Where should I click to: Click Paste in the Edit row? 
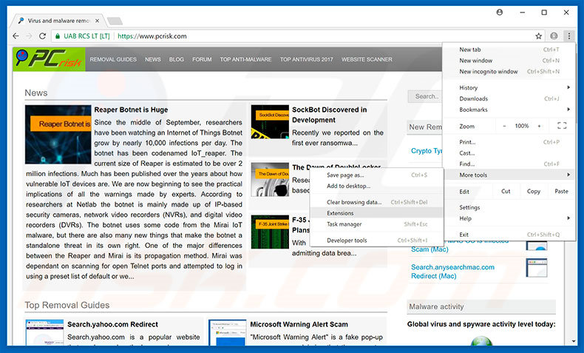[561, 191]
